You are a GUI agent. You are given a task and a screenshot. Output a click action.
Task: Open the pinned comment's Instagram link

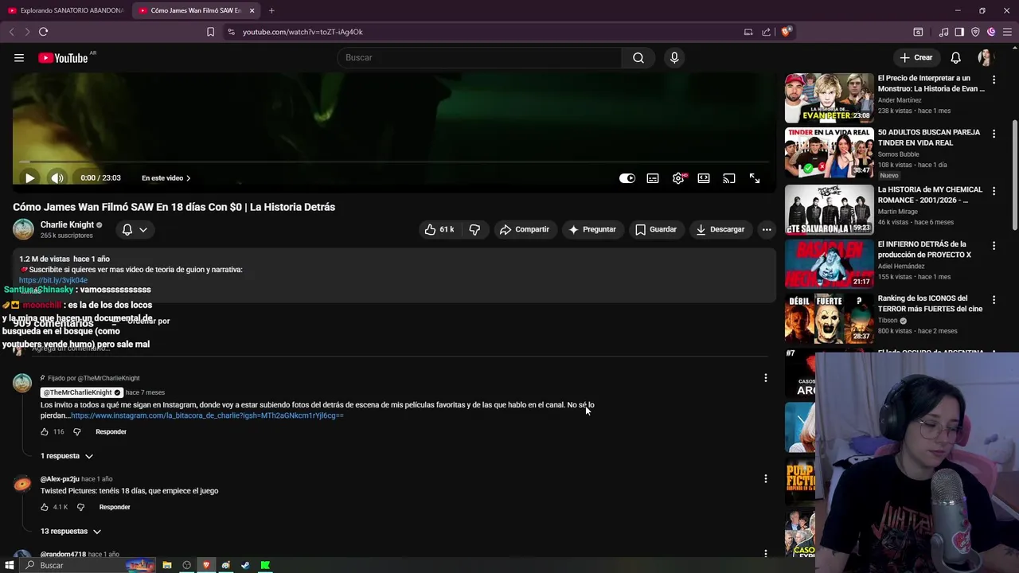[x=207, y=415]
